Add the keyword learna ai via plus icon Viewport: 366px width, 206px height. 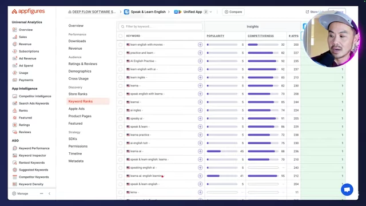tap(200, 151)
